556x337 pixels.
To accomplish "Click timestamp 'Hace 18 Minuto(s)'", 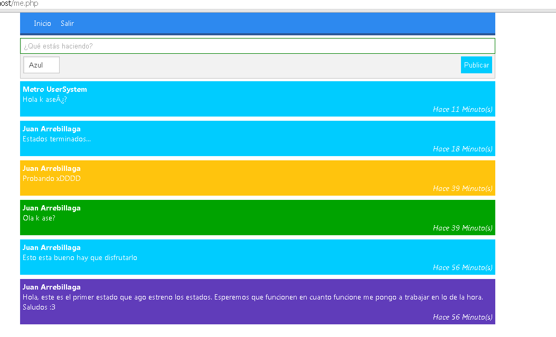I will point(463,149).
